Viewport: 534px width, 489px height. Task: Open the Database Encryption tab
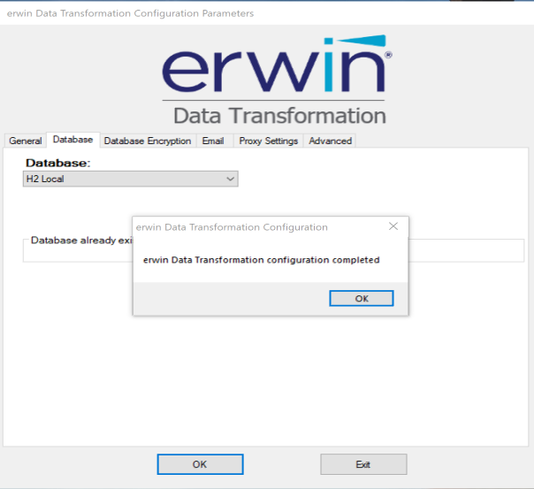pyautogui.click(x=148, y=141)
